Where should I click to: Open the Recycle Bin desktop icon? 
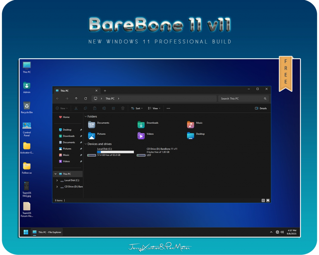pyautogui.click(x=27, y=106)
